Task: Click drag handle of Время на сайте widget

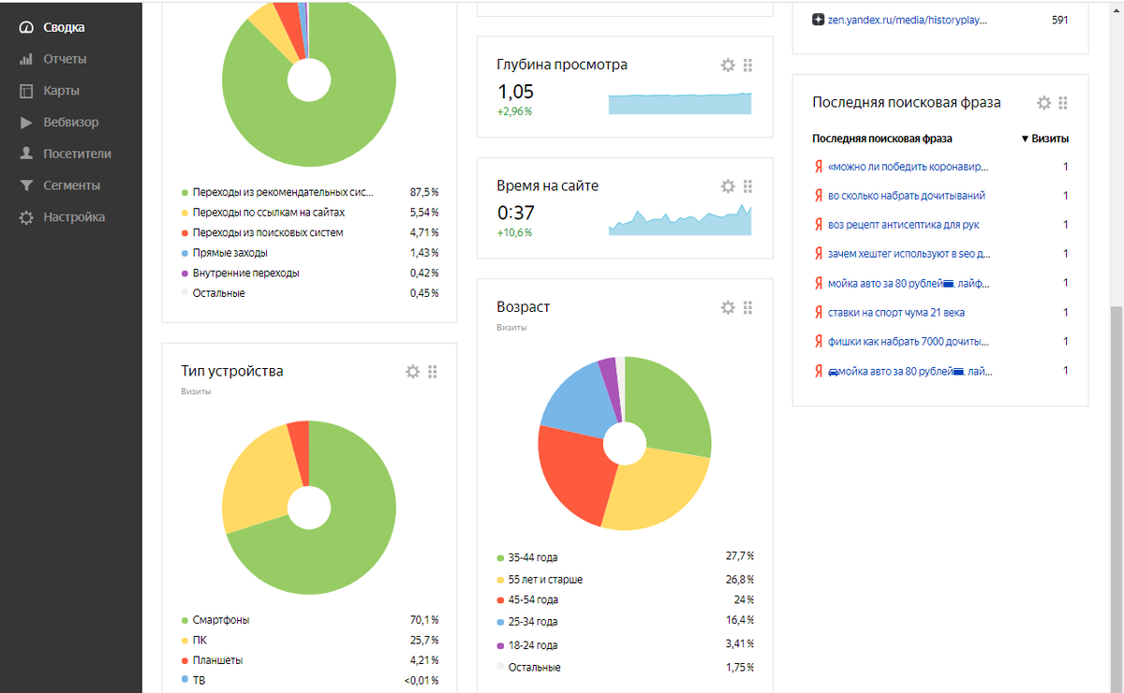Action: coord(747,185)
